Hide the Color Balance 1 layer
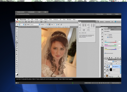127x92 pixels. (x=105, y=66)
